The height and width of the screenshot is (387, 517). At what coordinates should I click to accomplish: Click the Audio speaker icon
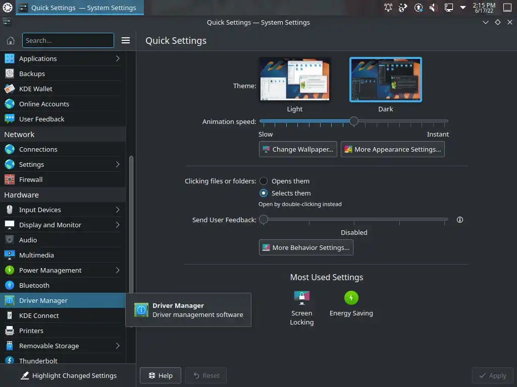(10, 240)
